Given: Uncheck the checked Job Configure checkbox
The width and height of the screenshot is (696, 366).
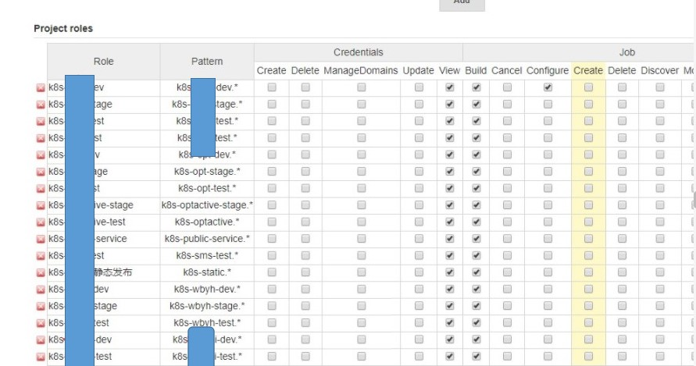Looking at the screenshot, I should (x=548, y=87).
